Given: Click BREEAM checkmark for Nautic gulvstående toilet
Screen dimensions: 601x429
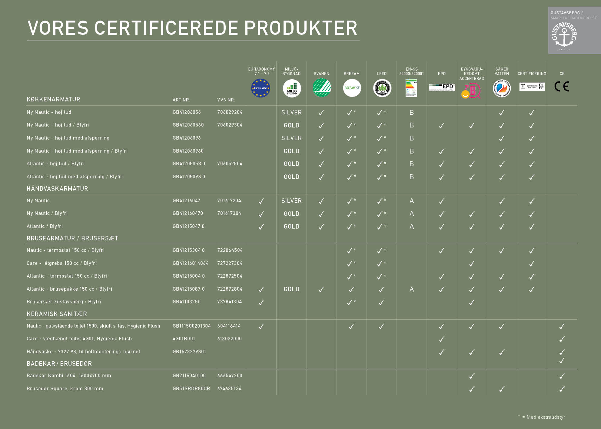Looking at the screenshot, I should click(x=351, y=326).
